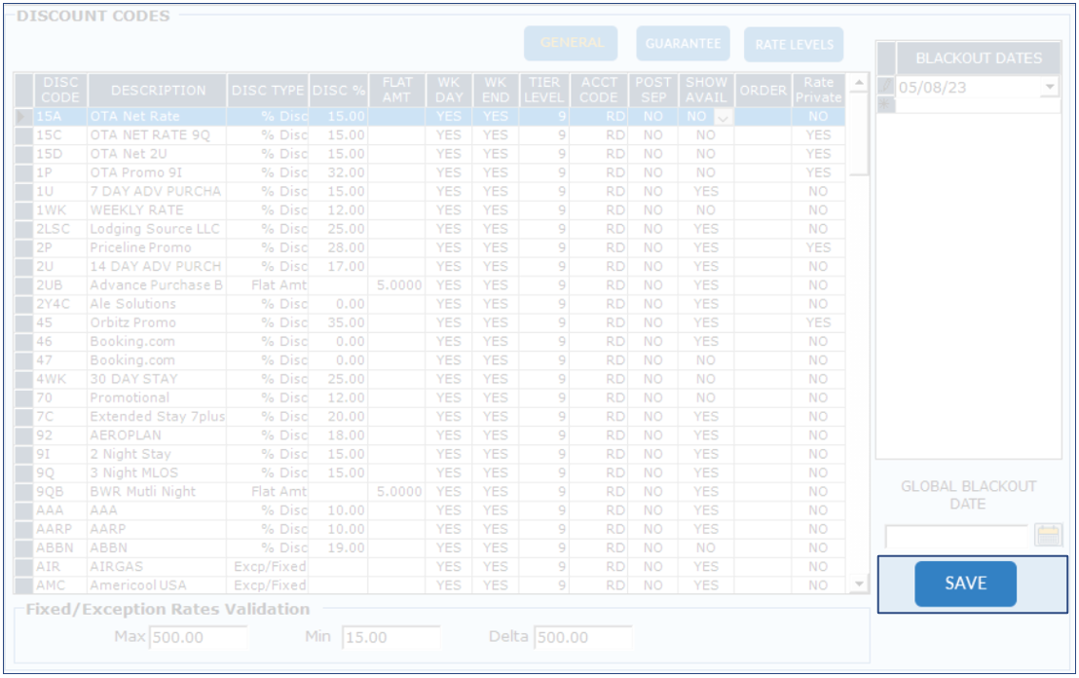Click the BLACKOUT DATES column header
This screenshot has height=678, width=1079.
[x=978, y=57]
